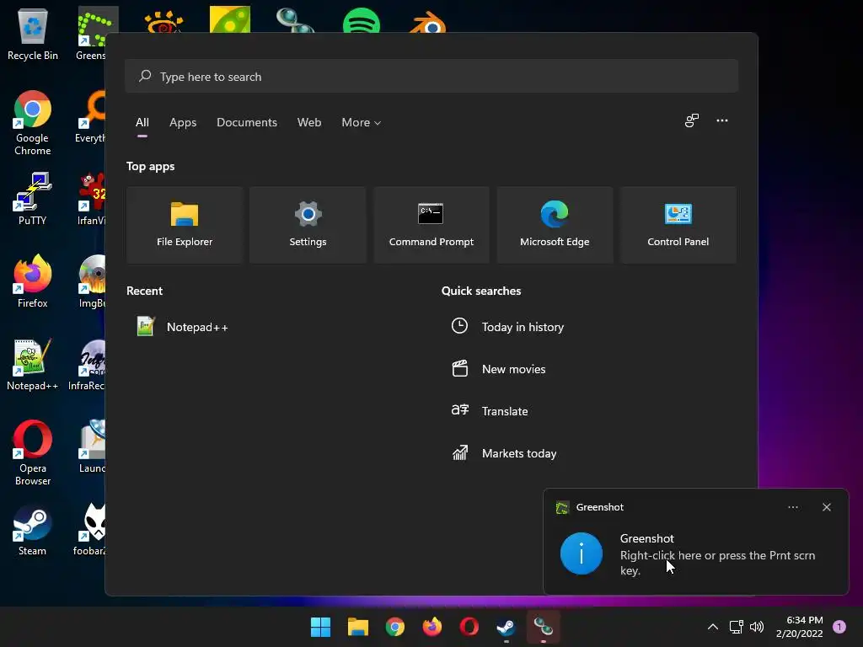863x647 pixels.
Task: Select the Google Chrome desktop shortcut
Action: pos(33,123)
